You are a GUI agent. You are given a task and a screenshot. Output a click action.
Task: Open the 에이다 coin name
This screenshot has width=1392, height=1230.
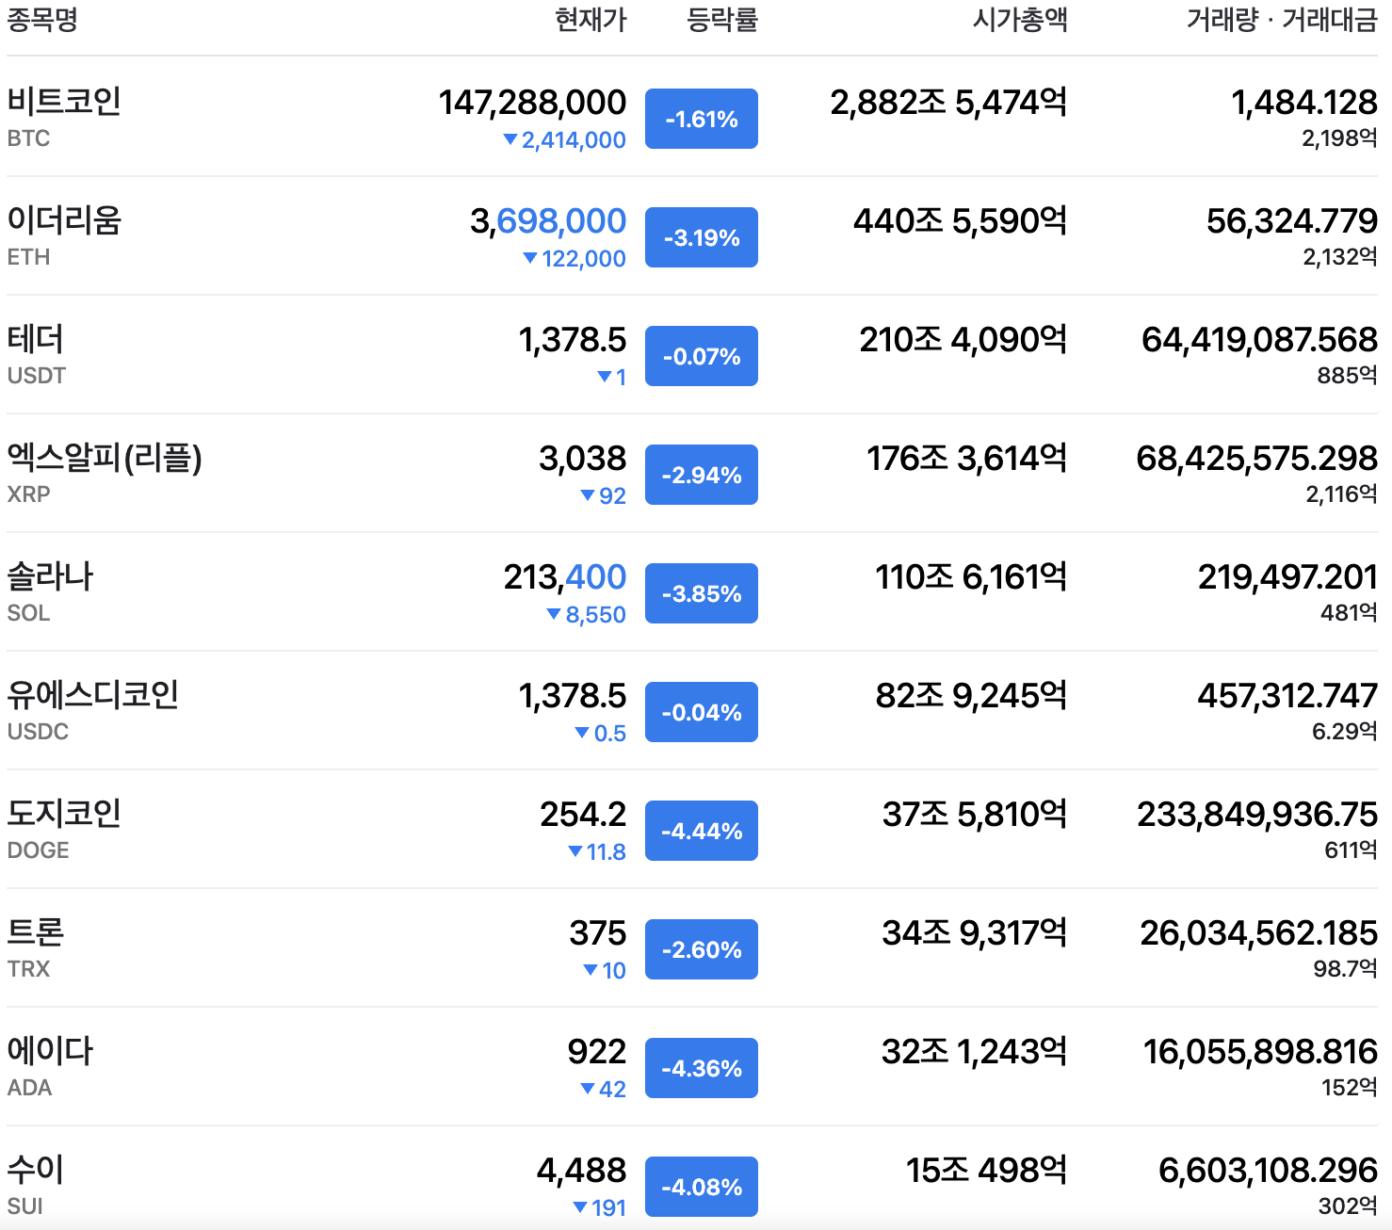pos(50,1050)
